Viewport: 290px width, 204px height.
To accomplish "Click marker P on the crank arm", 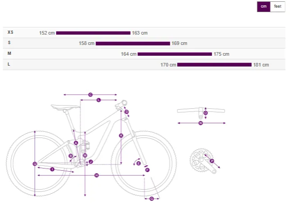I will (x=212, y=161).
